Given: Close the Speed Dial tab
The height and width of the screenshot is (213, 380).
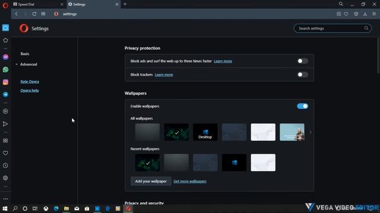Looking at the screenshot, I should [x=62, y=4].
